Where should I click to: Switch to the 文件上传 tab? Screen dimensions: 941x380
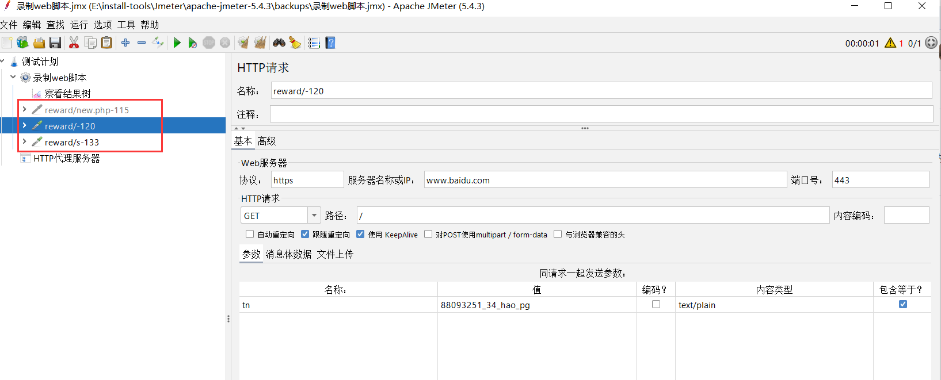tap(335, 254)
